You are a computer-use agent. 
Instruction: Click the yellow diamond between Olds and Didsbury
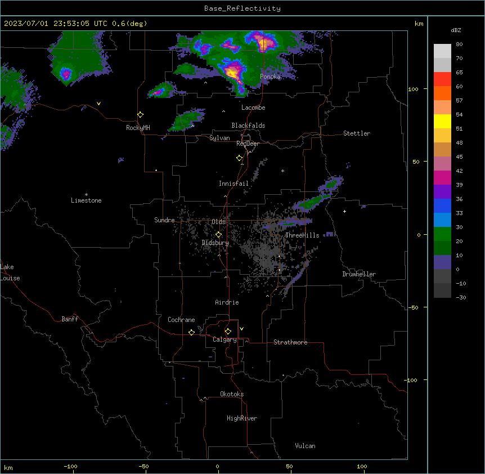coord(218,235)
